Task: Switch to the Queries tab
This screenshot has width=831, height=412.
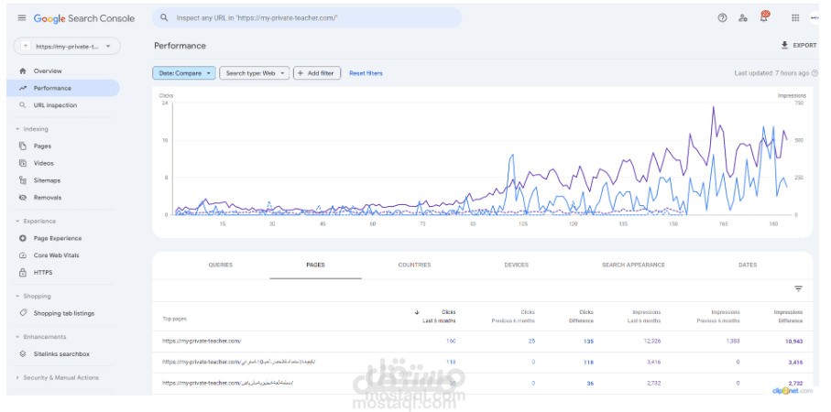Action: [220, 265]
